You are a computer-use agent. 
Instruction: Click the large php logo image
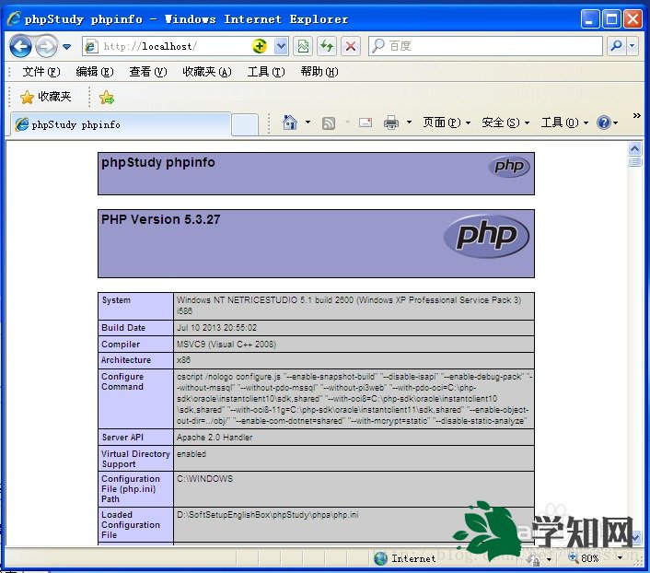(x=486, y=236)
